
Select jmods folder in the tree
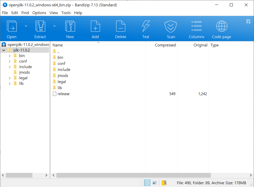click(x=24, y=72)
